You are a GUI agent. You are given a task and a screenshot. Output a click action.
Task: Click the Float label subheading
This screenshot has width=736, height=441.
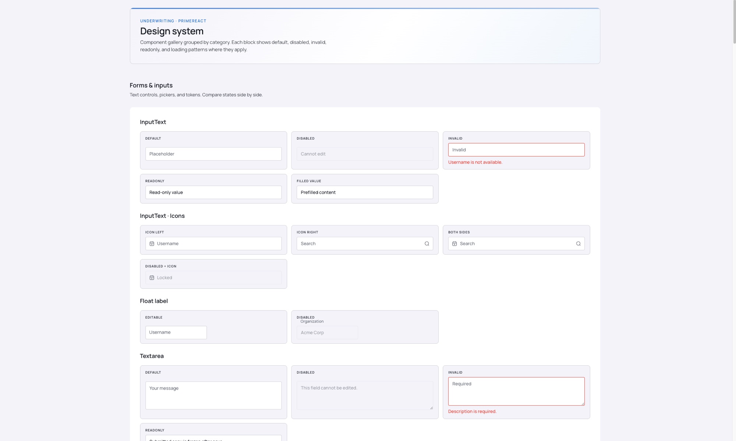point(154,301)
